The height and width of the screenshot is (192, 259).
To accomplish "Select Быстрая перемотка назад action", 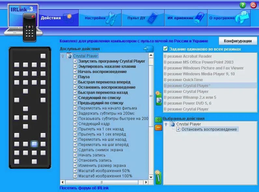I will tap(103, 93).
